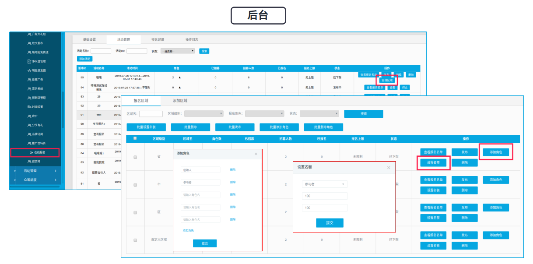Click the 宝哥报名2 cell in row 90

click(99, 123)
